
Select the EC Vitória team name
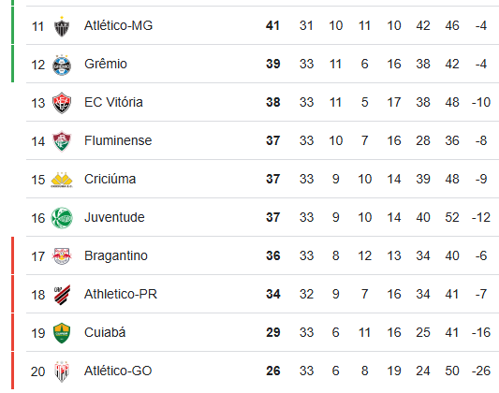pyautogui.click(x=113, y=102)
